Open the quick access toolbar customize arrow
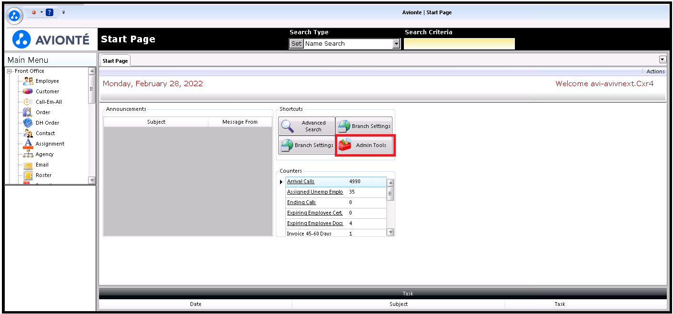 click(x=63, y=12)
